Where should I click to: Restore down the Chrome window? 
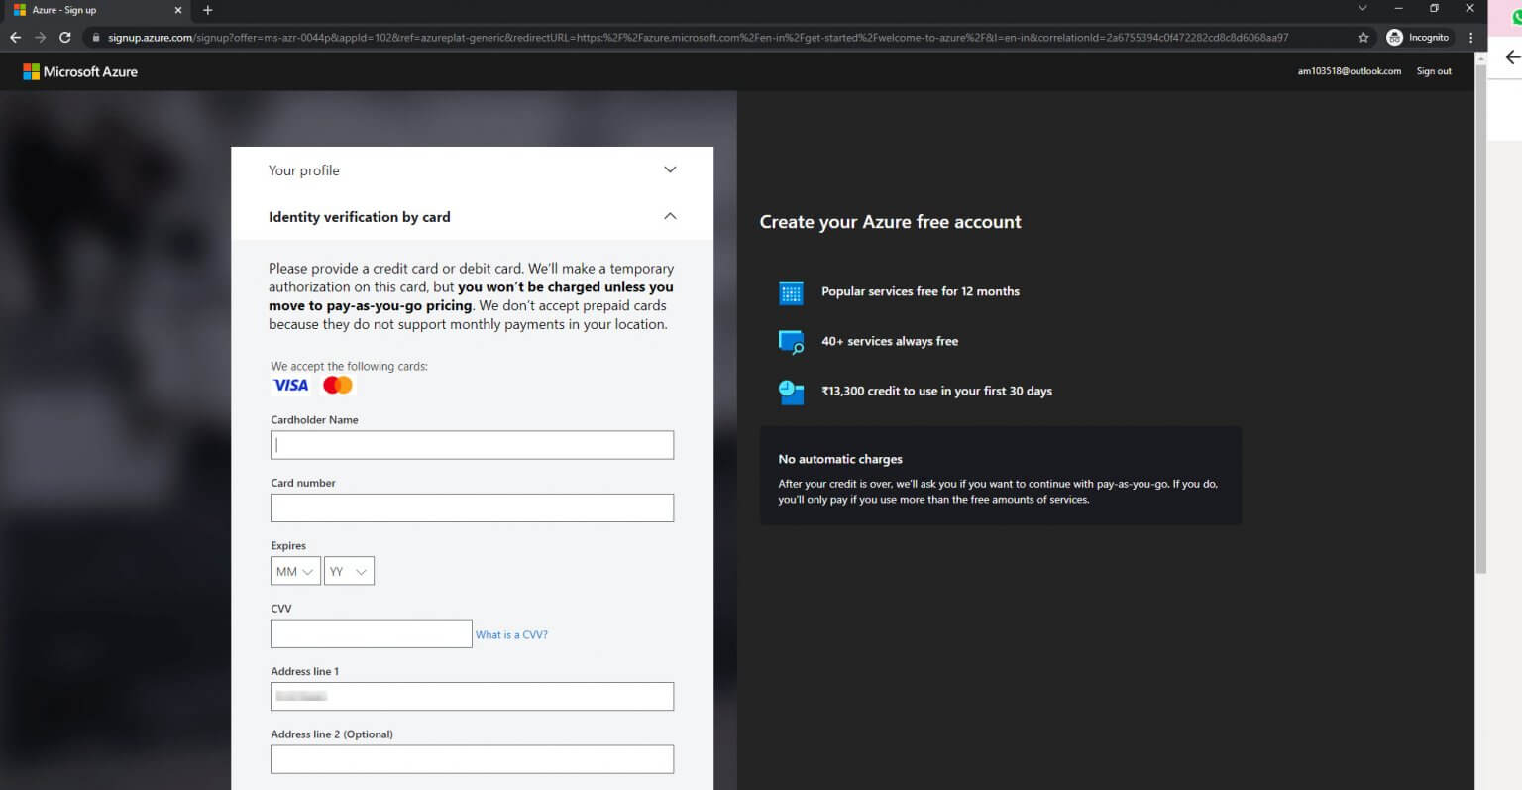(x=1434, y=8)
